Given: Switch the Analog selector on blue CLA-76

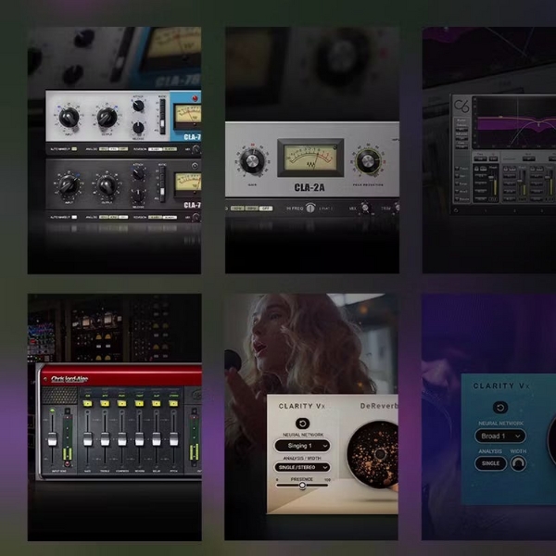Looking at the screenshot, I should click(x=113, y=149).
